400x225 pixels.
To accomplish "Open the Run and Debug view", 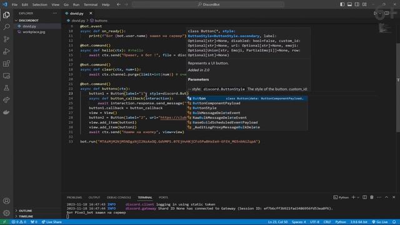I will pos(6,51).
